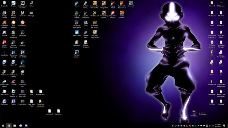The height and width of the screenshot is (128, 228).
Task: Open the League of Legends shortcut
Action: [x=77, y=15]
